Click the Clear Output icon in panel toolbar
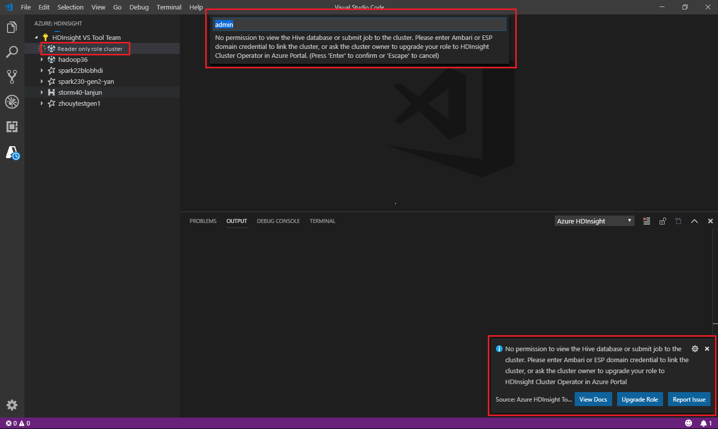 (646, 220)
